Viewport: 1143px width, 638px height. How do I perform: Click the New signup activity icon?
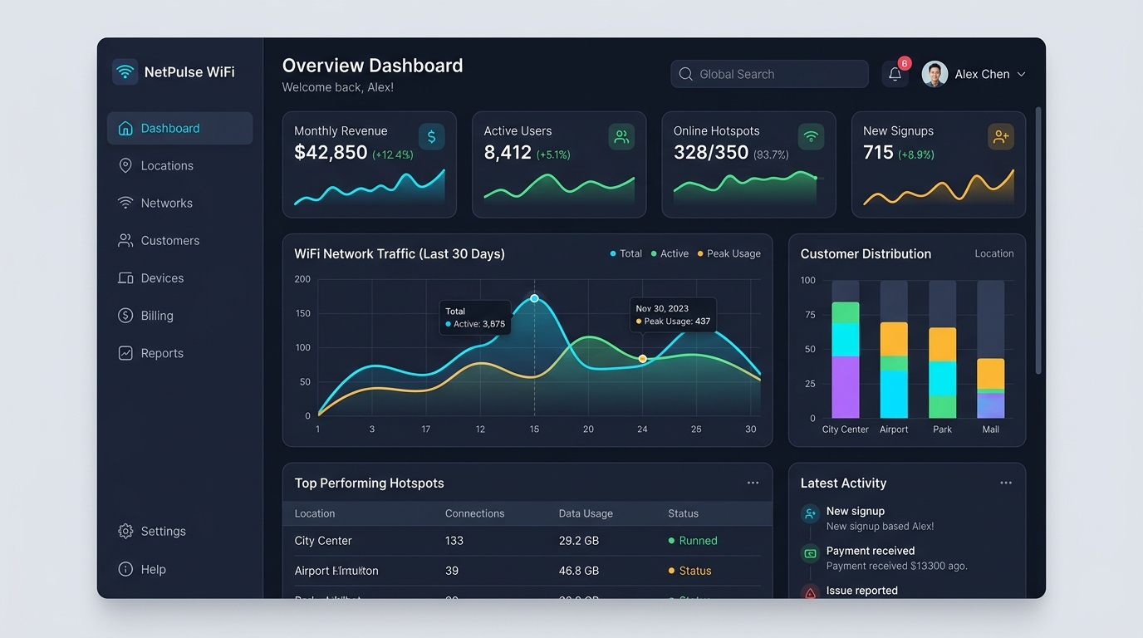click(810, 514)
